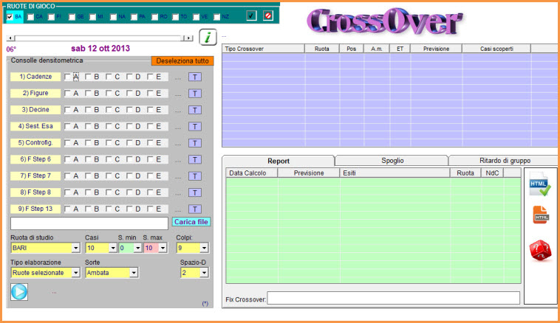The image size is (560, 323).
Task: Open the Casi dropdown showing 10
Action: click(113, 248)
